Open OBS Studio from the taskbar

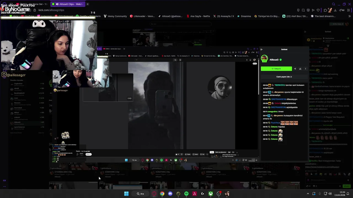(x=219, y=194)
